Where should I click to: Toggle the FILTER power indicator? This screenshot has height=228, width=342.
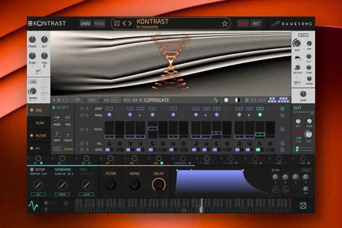tap(31, 135)
